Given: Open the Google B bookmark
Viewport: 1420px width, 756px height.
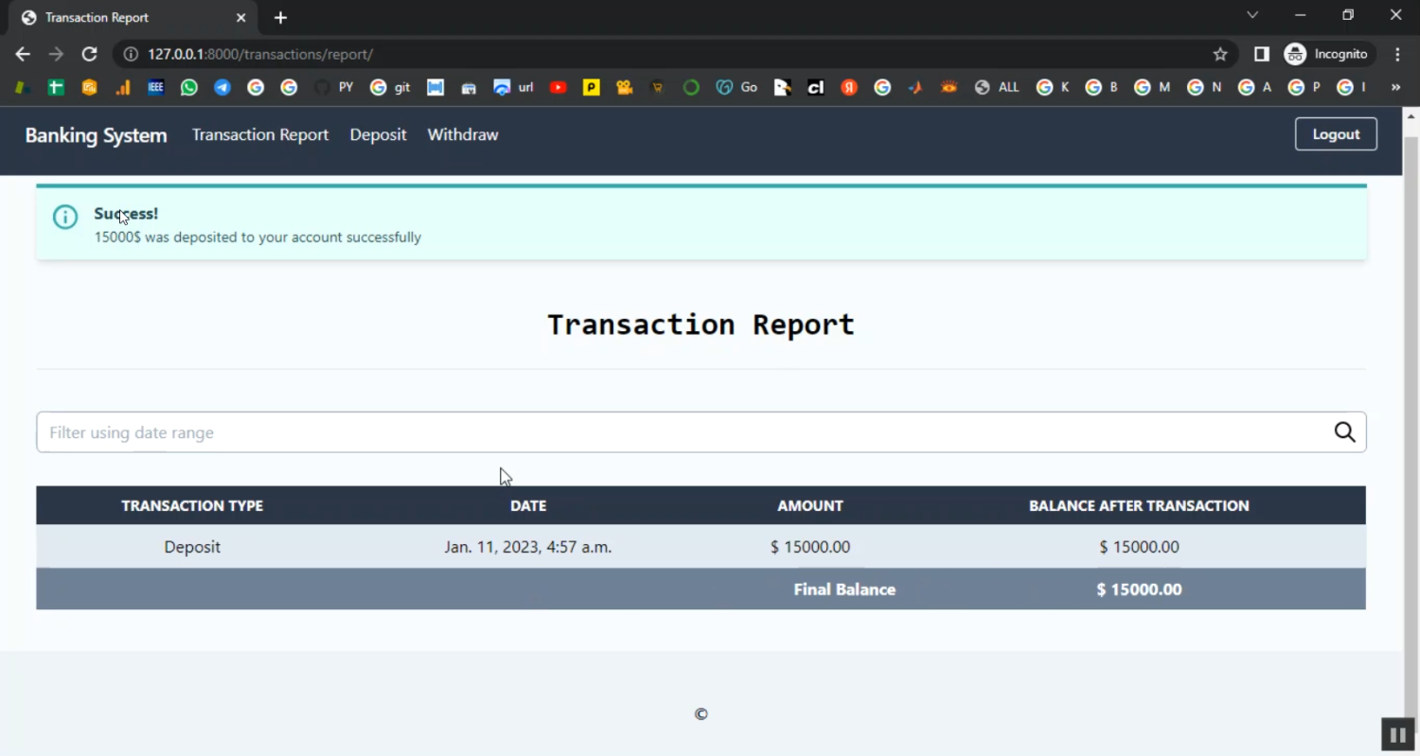Looking at the screenshot, I should pyautogui.click(x=1102, y=87).
